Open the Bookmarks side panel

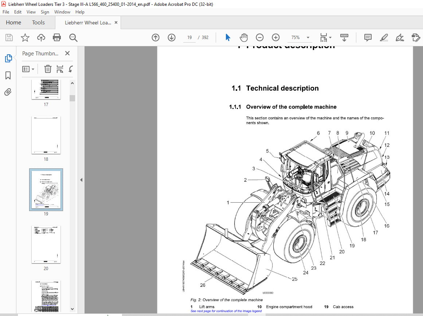(x=8, y=75)
